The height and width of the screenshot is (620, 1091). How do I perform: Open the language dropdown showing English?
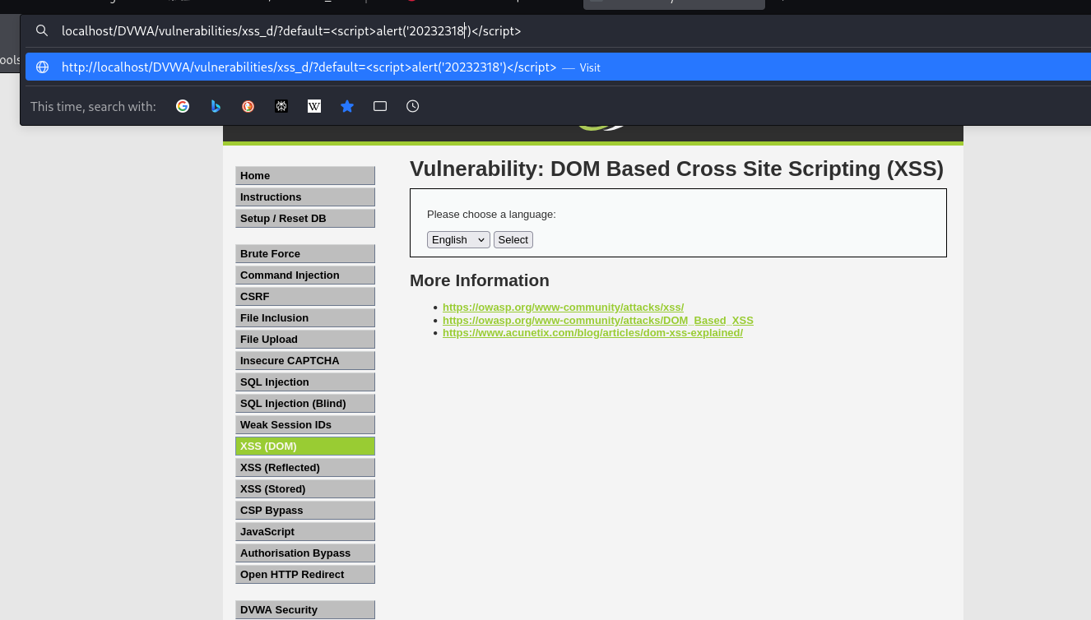(458, 239)
